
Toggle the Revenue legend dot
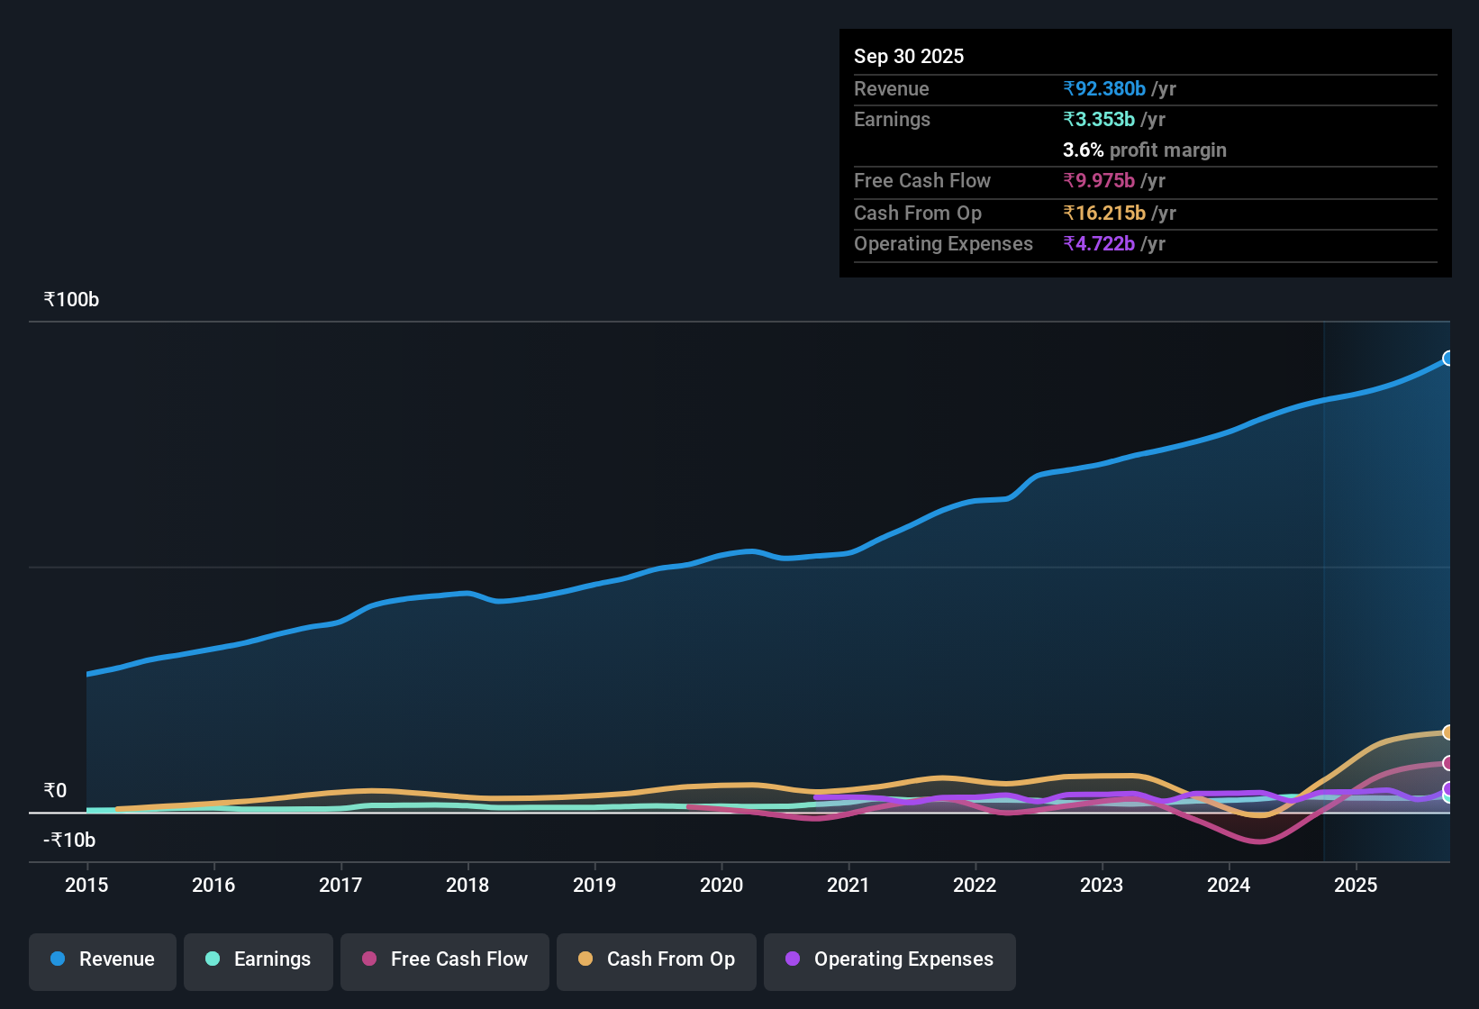58,959
